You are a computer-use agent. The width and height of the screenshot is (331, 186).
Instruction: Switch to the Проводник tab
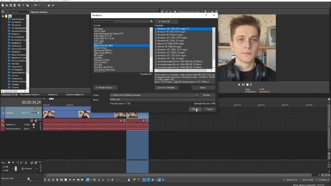click(x=52, y=95)
